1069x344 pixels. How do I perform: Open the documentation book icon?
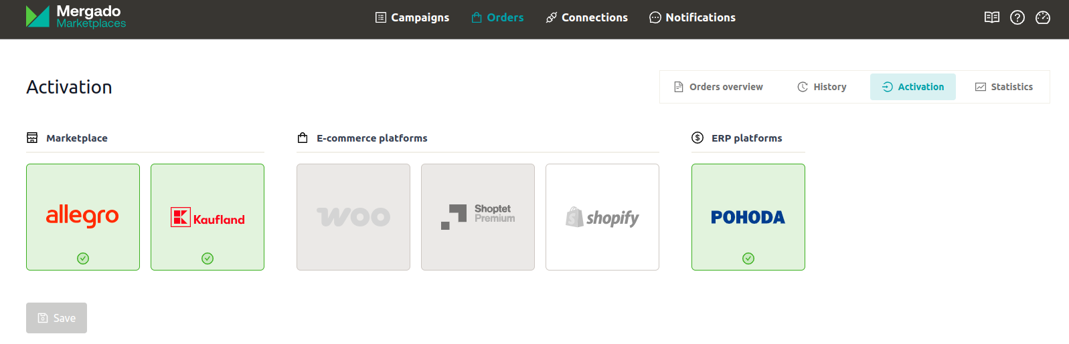[991, 17]
